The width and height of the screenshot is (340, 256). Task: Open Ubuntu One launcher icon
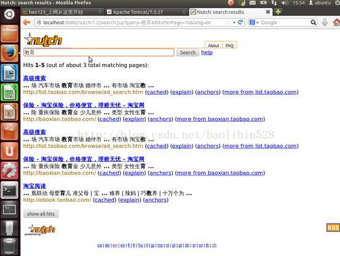click(x=9, y=151)
